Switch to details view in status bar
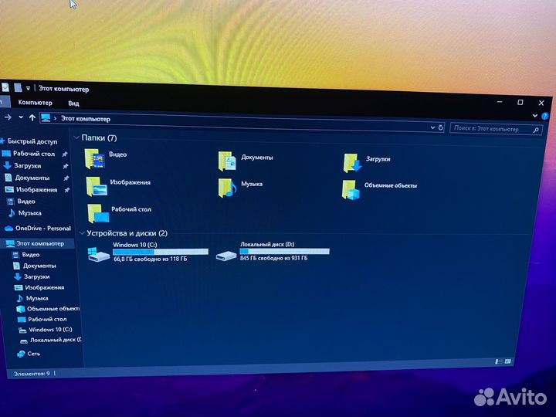Viewport: 556px width, 417px height. pyautogui.click(x=499, y=361)
